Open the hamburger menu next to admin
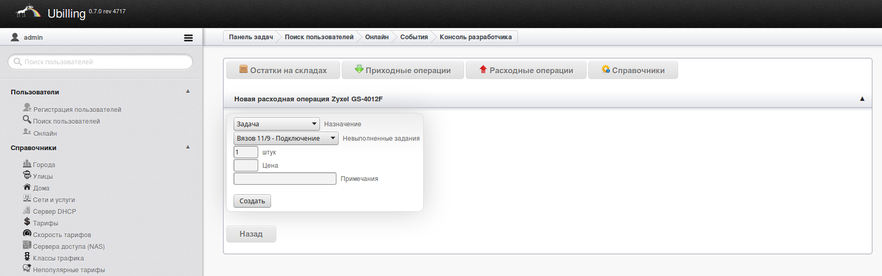The image size is (882, 276). 188,38
